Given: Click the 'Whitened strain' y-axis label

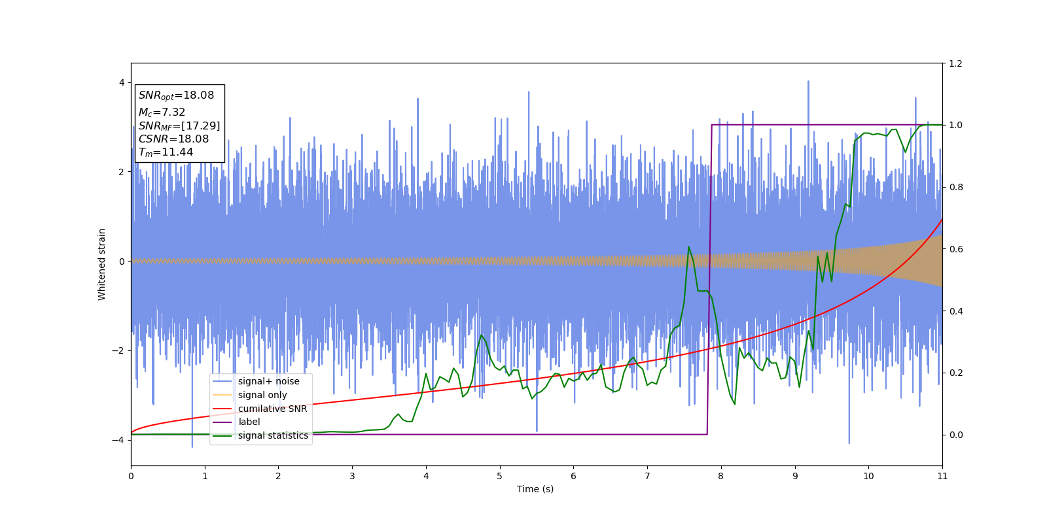Looking at the screenshot, I should [x=102, y=264].
